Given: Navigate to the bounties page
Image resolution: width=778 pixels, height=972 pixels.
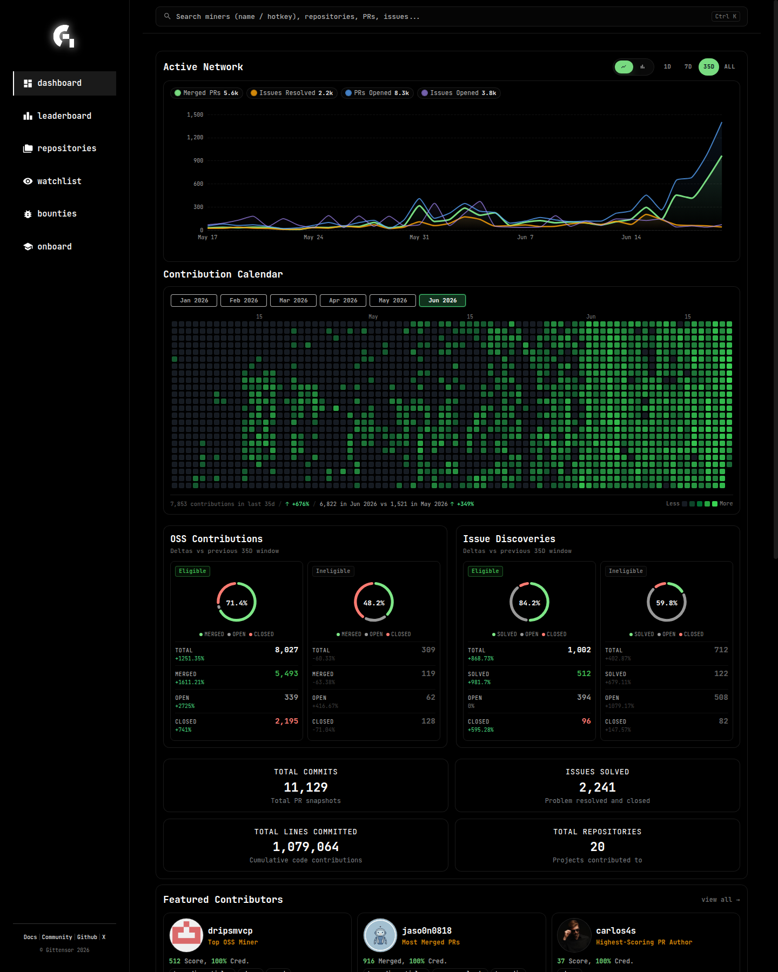Looking at the screenshot, I should (x=65, y=214).
